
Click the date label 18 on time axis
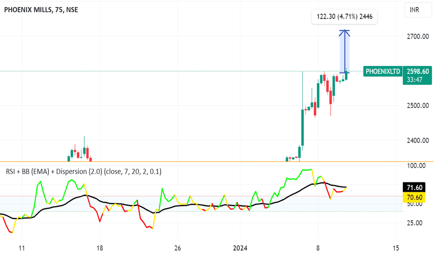(x=100, y=248)
